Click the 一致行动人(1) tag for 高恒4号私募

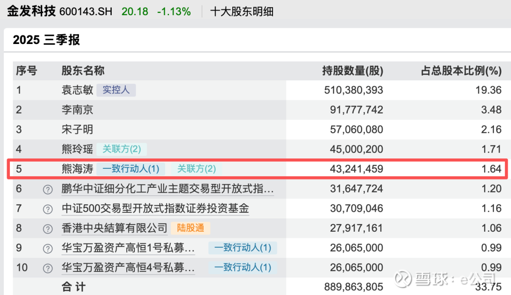click(x=242, y=267)
